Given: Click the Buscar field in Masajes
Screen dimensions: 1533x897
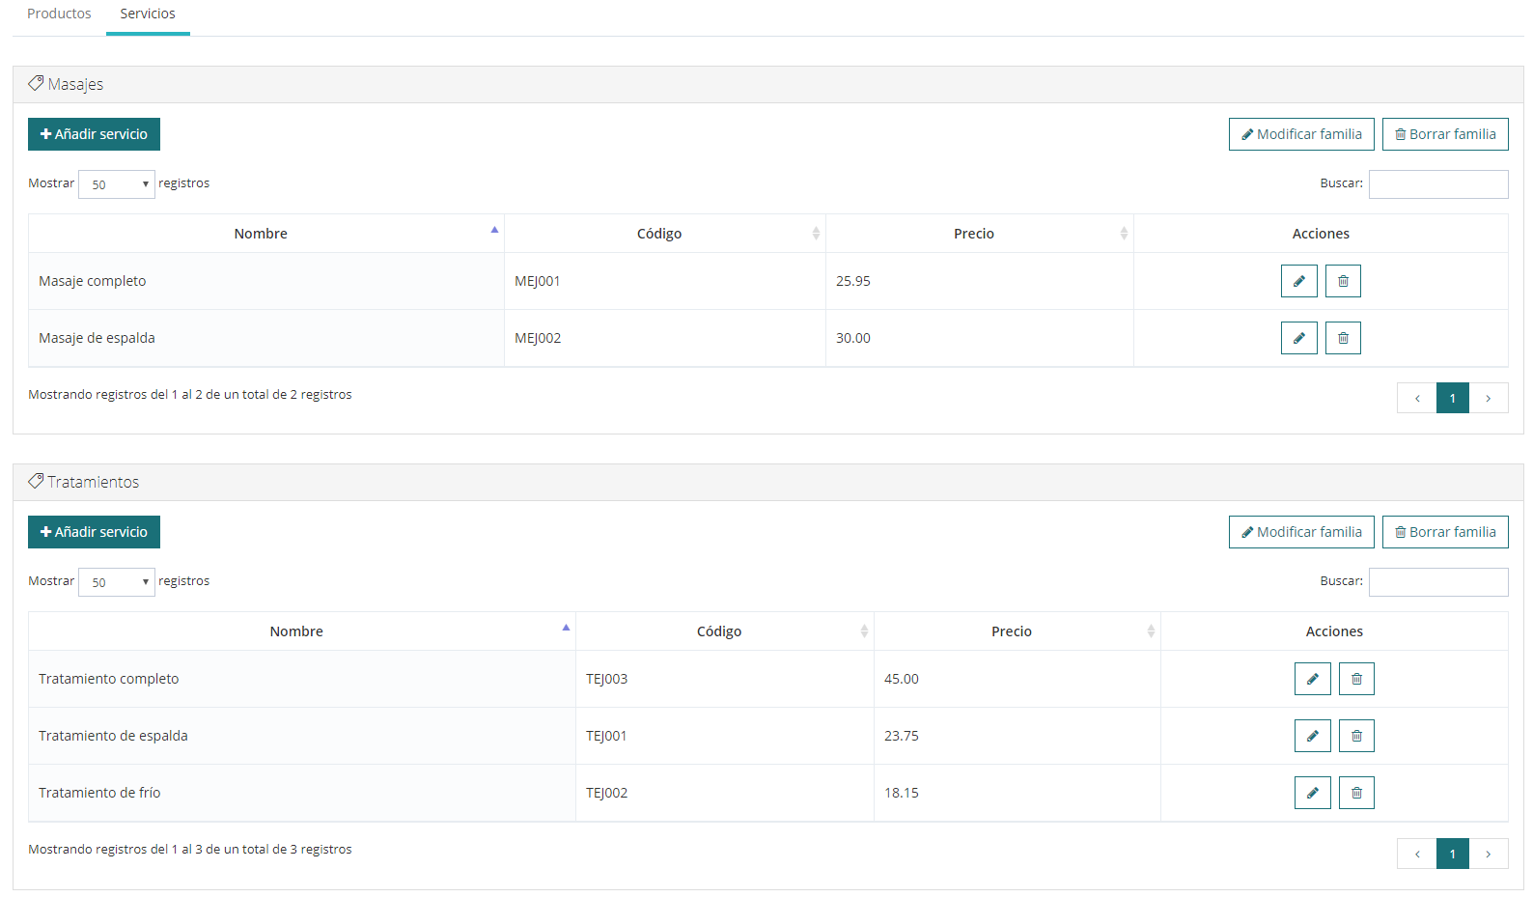Looking at the screenshot, I should coord(1437,184).
